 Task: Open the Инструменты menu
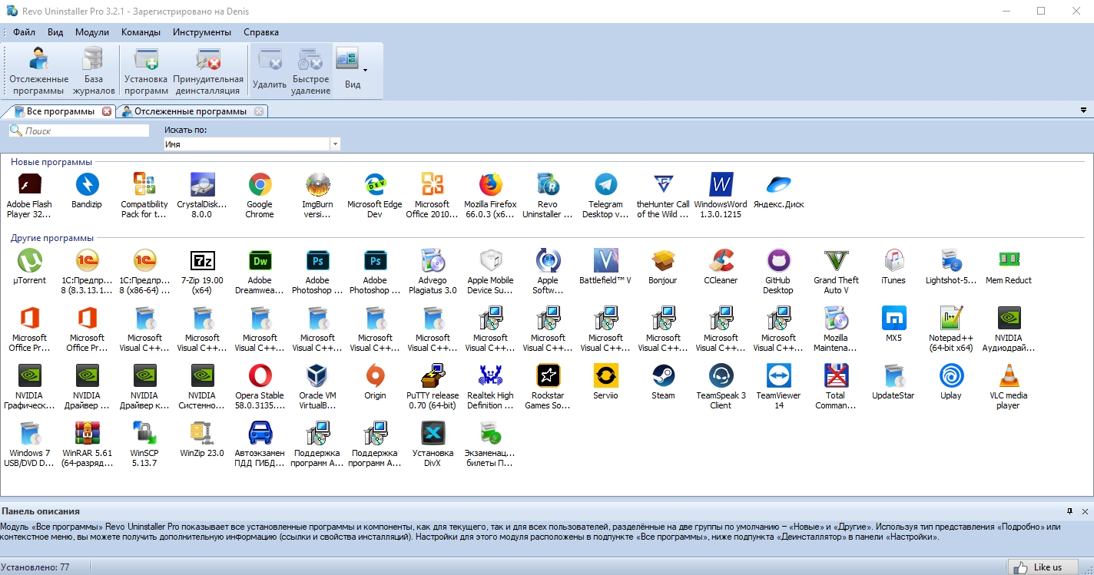[201, 32]
